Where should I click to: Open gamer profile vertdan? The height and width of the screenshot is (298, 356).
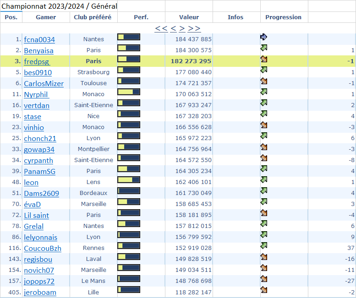[37, 105]
